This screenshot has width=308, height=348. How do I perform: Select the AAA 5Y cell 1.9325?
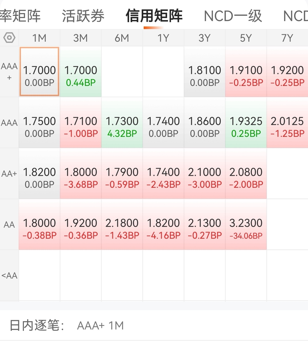246,123
